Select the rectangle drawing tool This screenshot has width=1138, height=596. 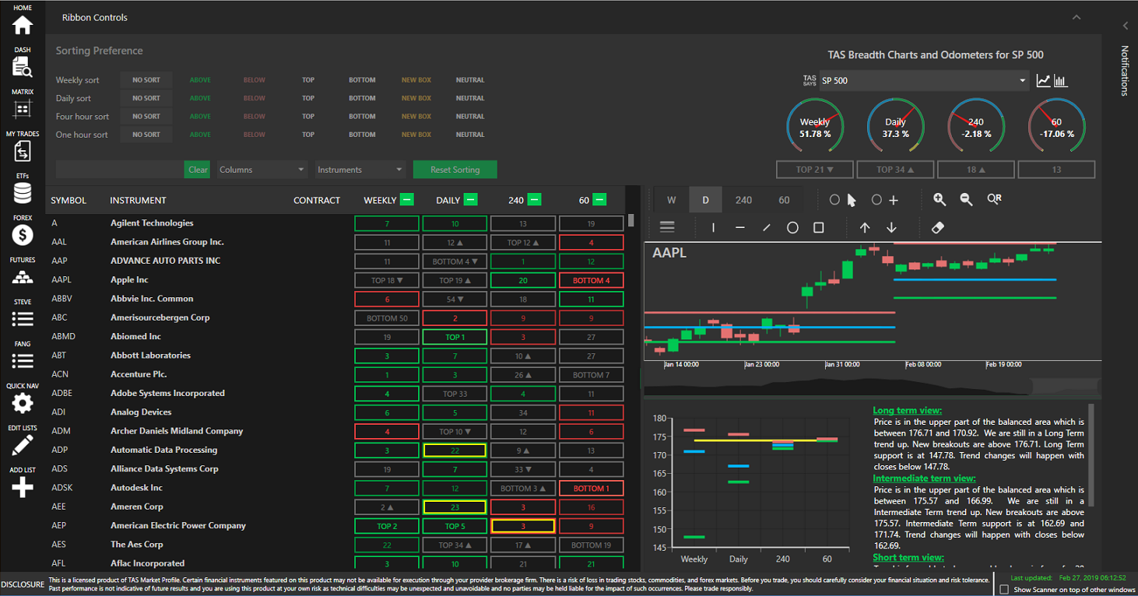819,228
